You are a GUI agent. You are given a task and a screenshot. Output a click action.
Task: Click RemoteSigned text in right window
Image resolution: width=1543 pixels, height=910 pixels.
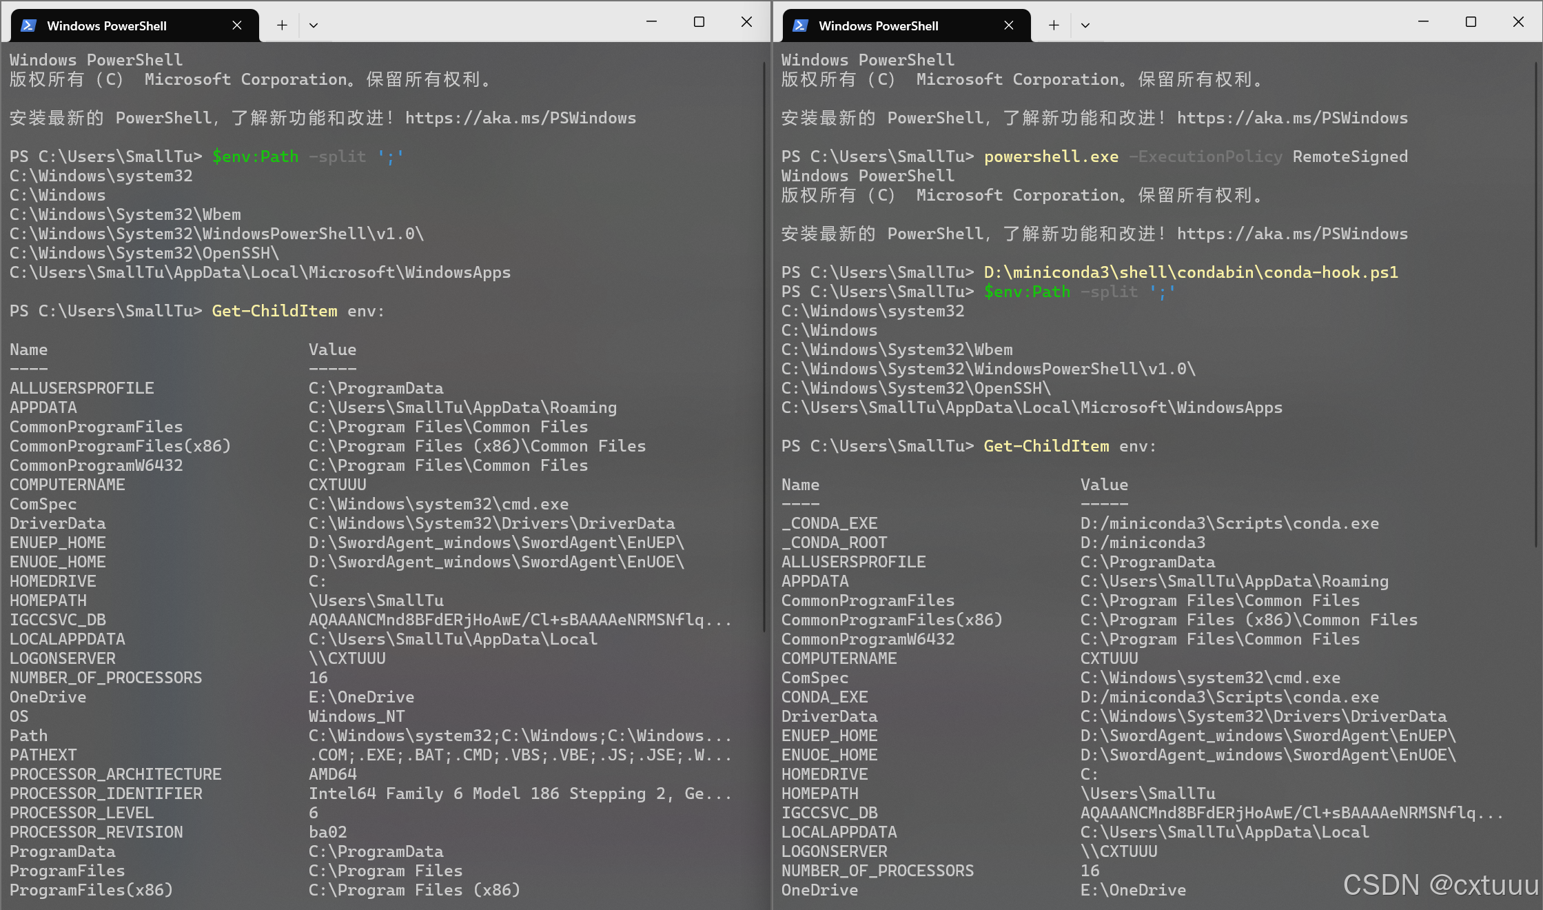pyautogui.click(x=1350, y=156)
